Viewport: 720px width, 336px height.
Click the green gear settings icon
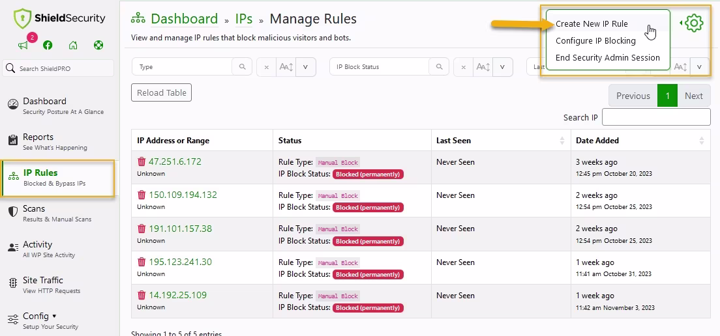(x=694, y=24)
